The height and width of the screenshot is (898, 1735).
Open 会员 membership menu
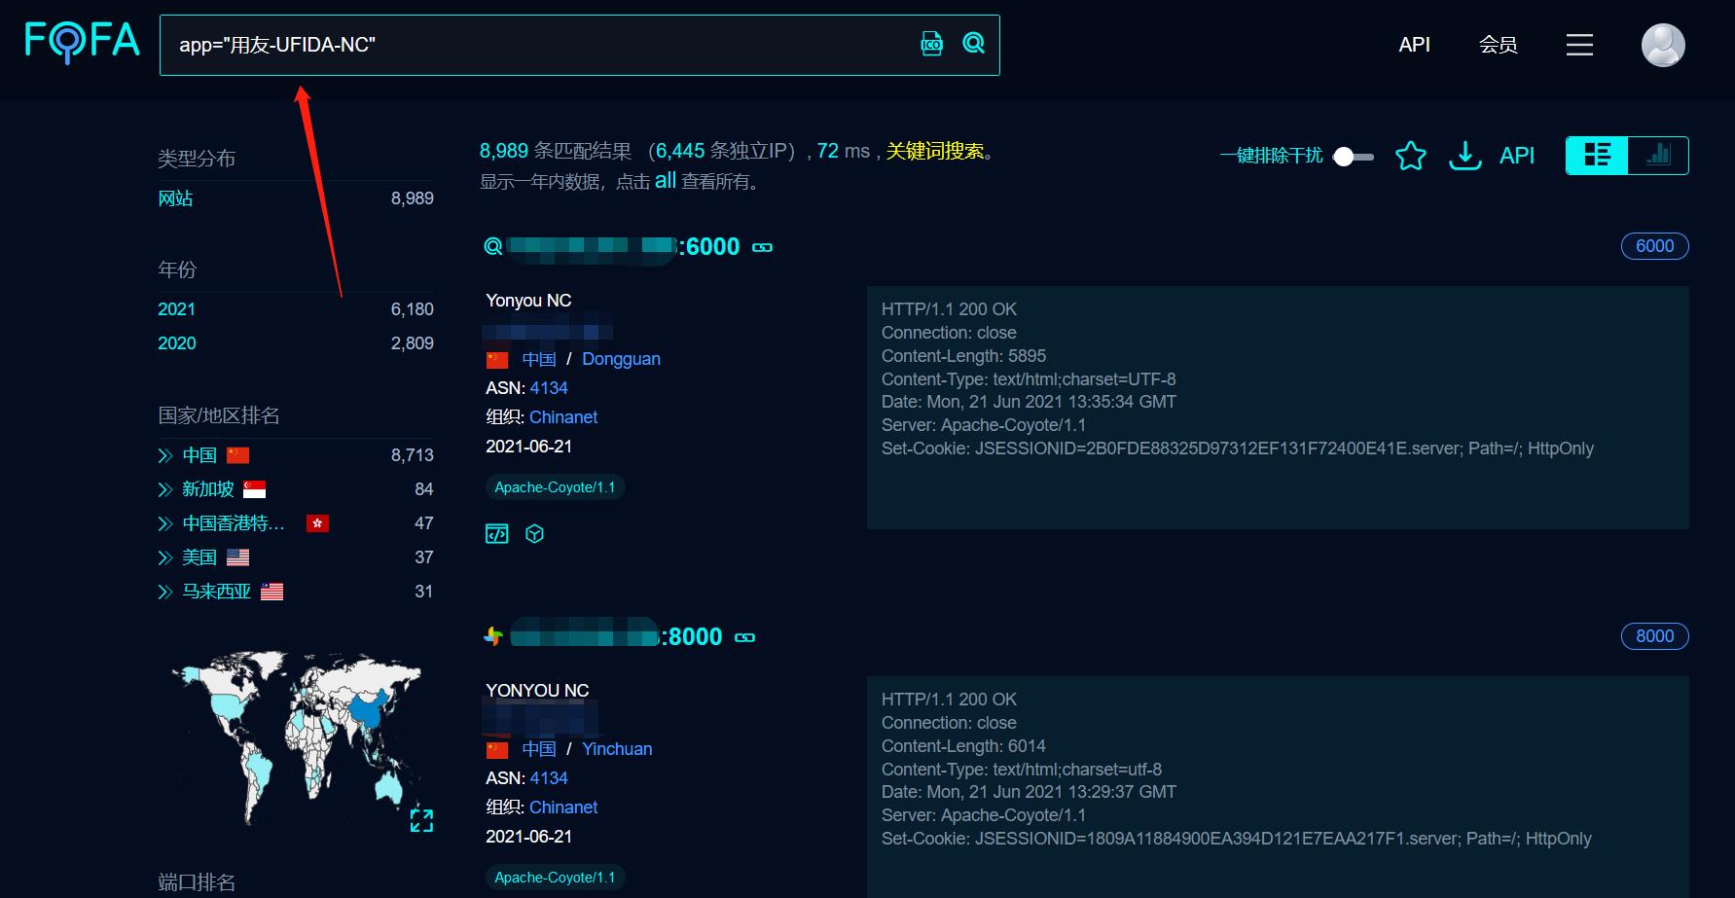[1498, 45]
